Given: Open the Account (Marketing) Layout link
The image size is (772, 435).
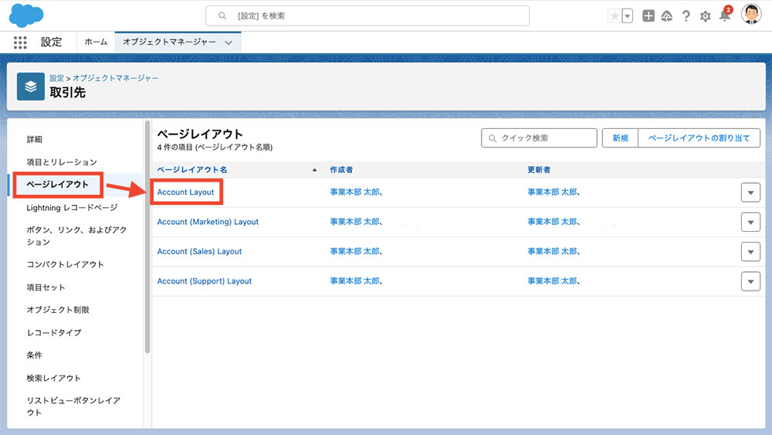Looking at the screenshot, I should tap(208, 222).
